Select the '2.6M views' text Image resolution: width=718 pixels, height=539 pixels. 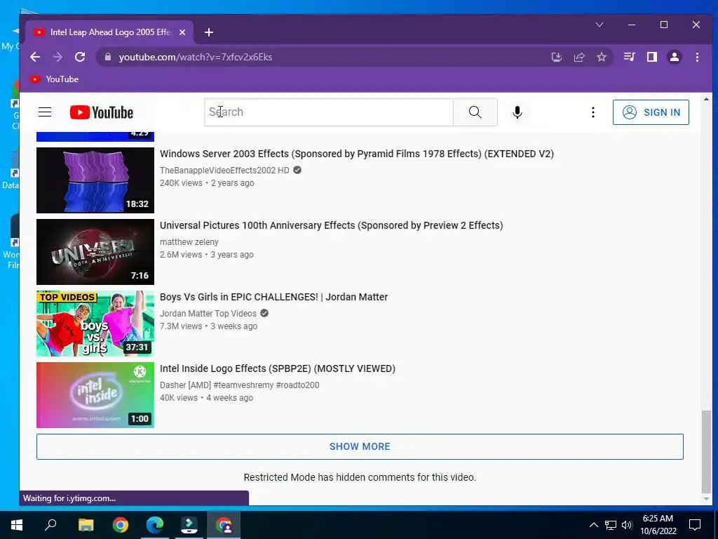181,254
